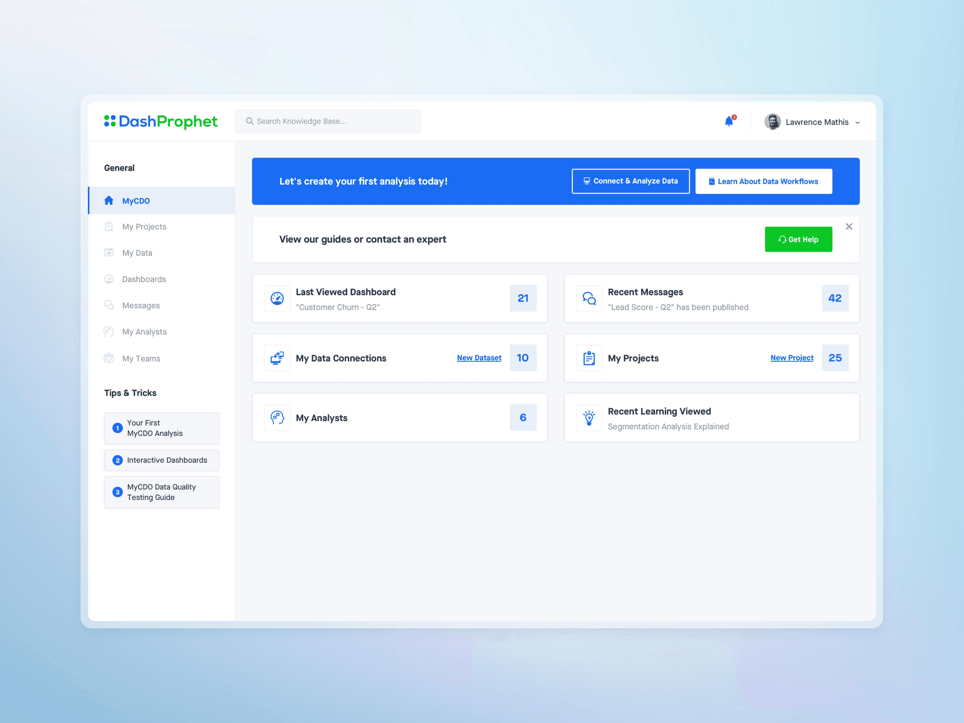The width and height of the screenshot is (964, 723).
Task: Switch to My Projects in the sidebar
Action: tap(144, 226)
